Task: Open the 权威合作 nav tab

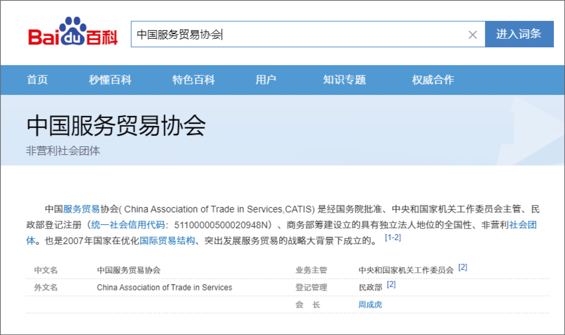Action: pyautogui.click(x=433, y=80)
